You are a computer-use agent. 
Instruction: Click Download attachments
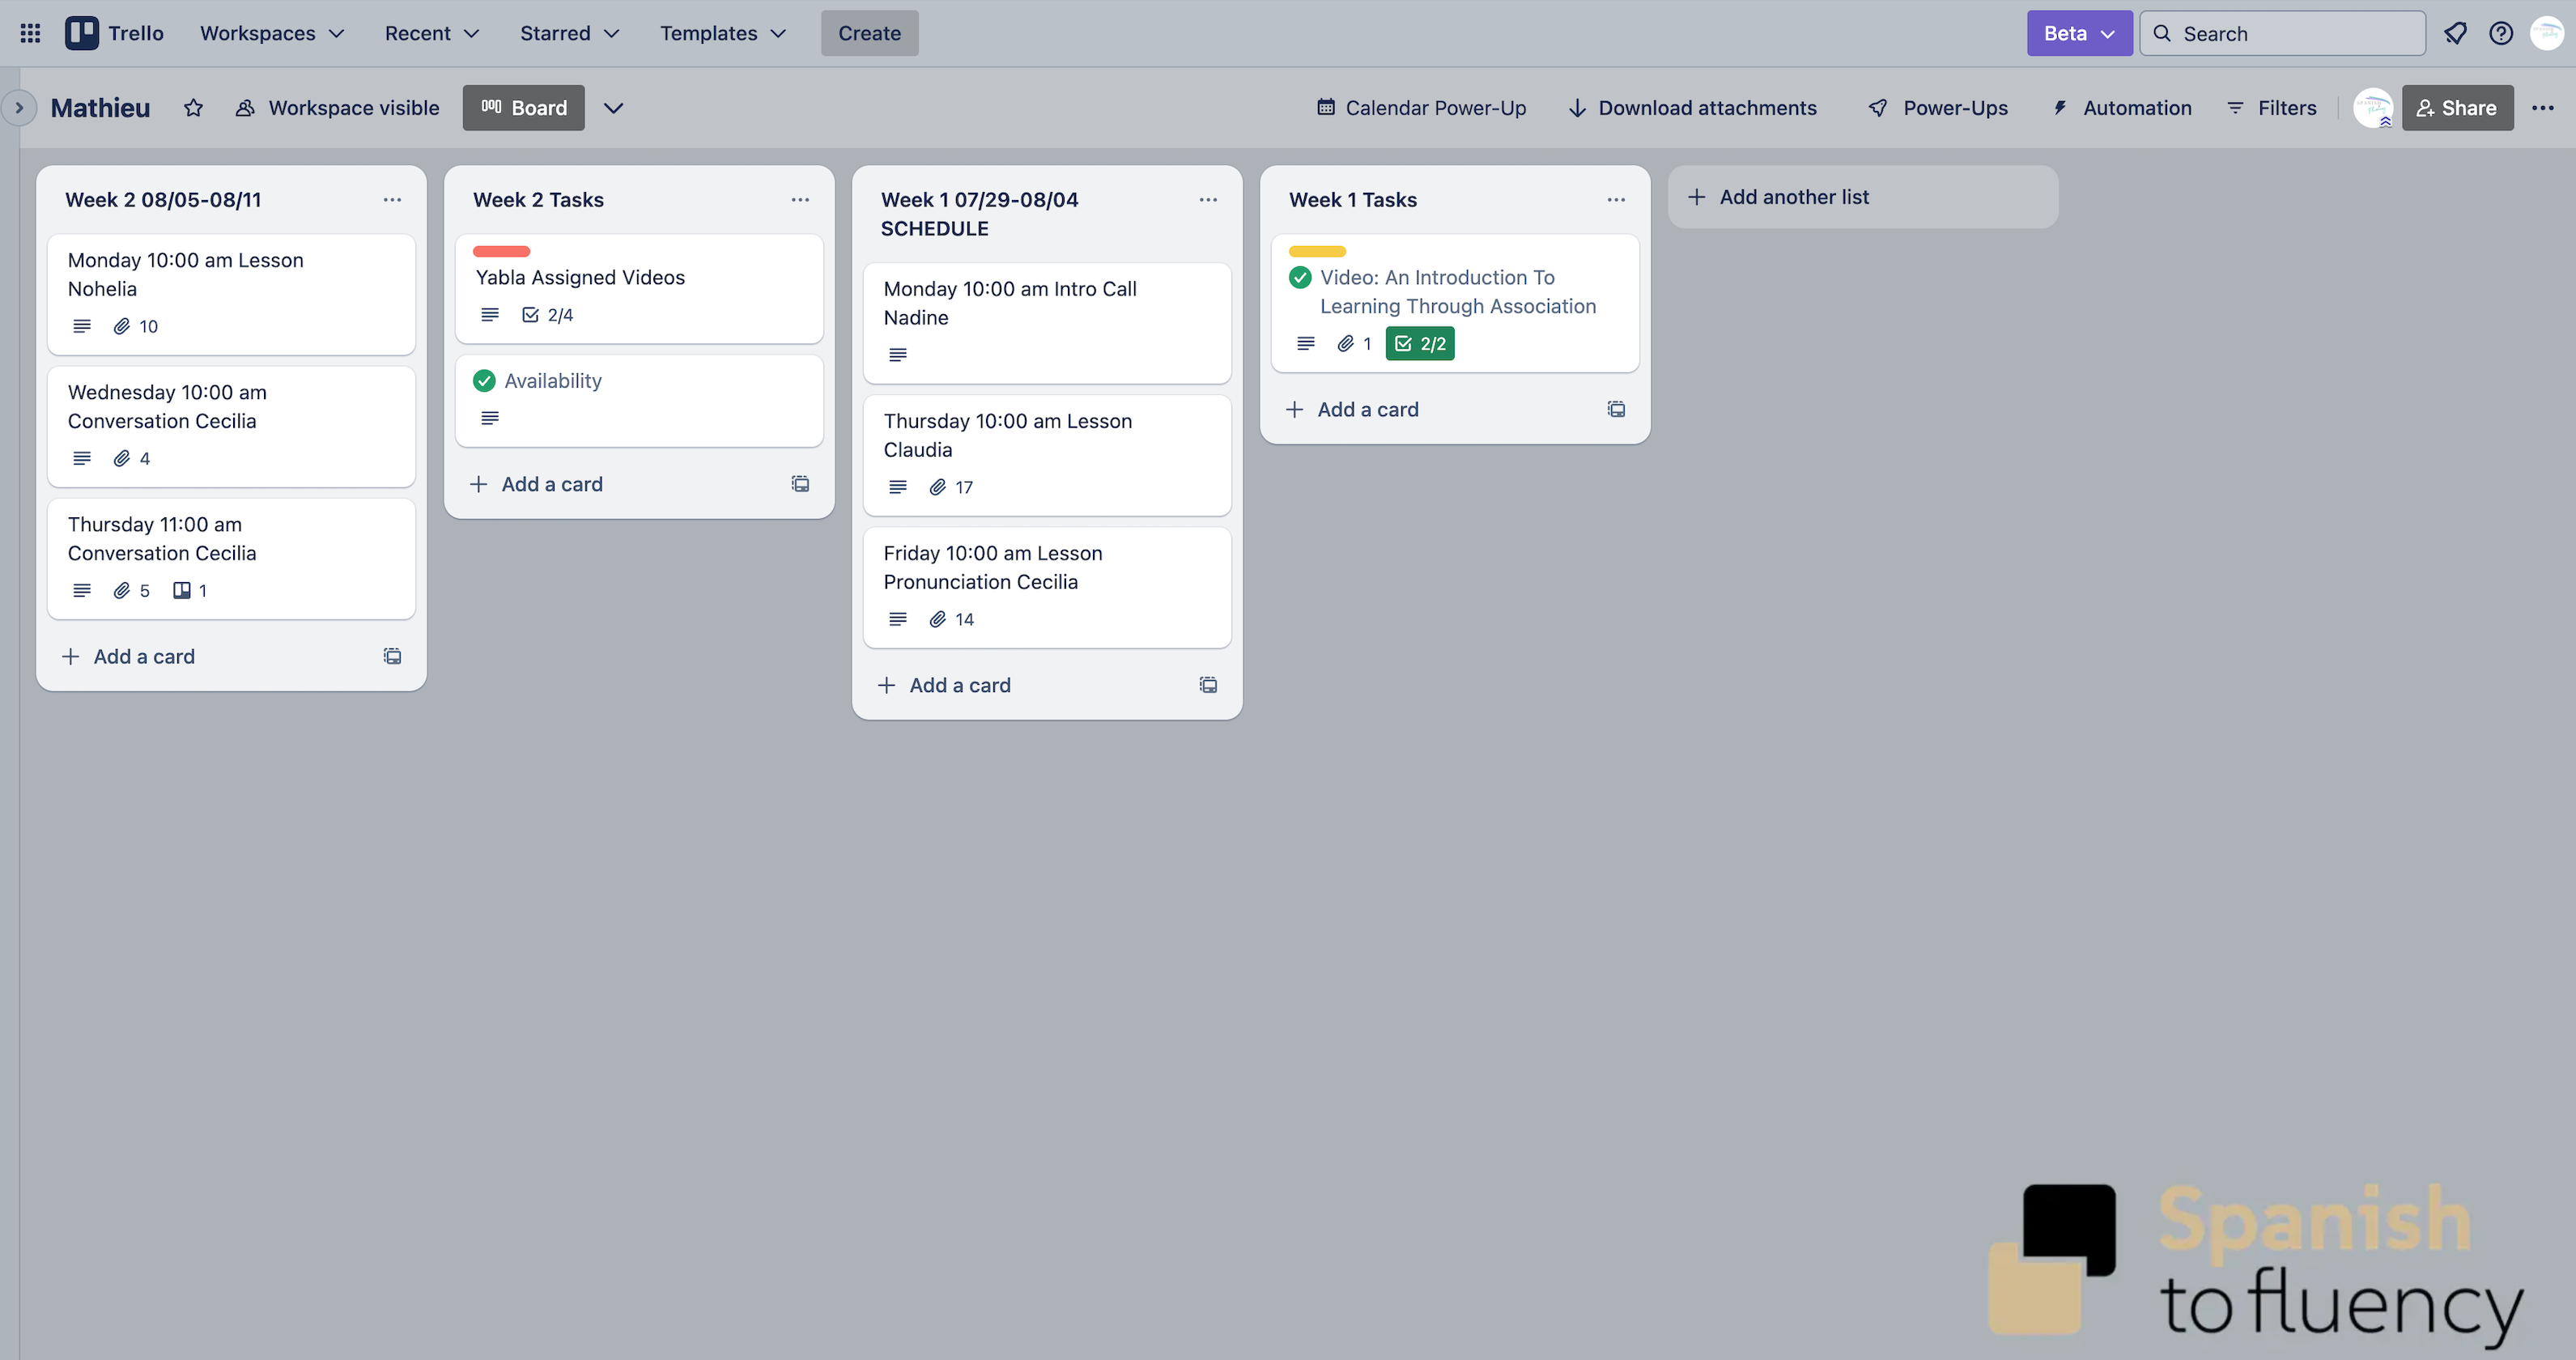[1692, 108]
